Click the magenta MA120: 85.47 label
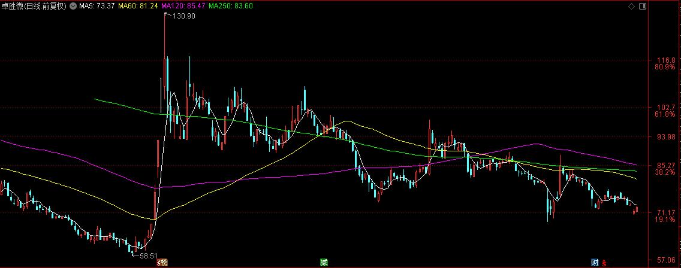681x268 pixels. (x=183, y=6)
